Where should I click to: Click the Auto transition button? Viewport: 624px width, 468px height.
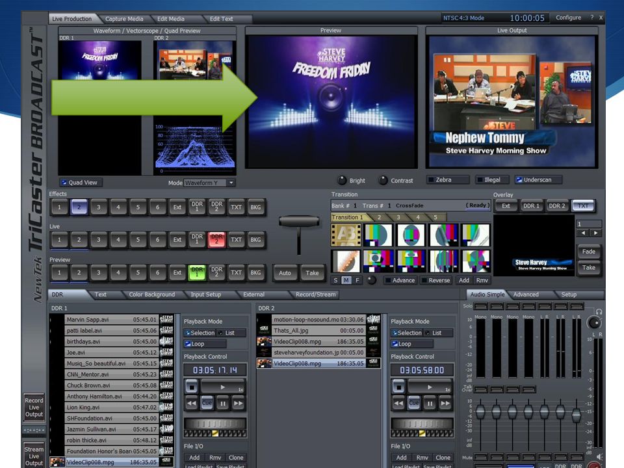pyautogui.click(x=285, y=273)
